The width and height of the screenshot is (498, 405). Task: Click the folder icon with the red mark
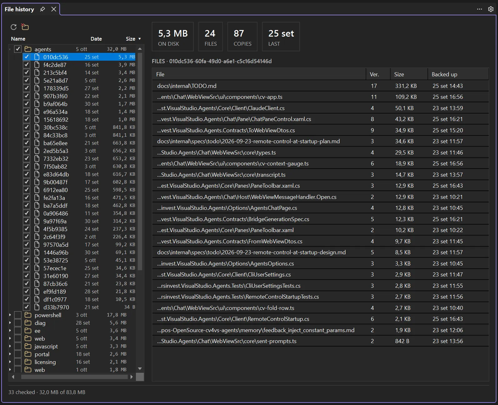point(25,27)
